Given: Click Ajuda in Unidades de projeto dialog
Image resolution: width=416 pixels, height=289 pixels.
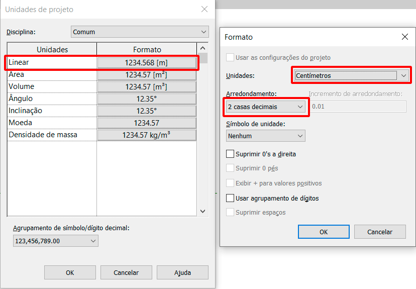Looking at the screenshot, I should tap(182, 272).
